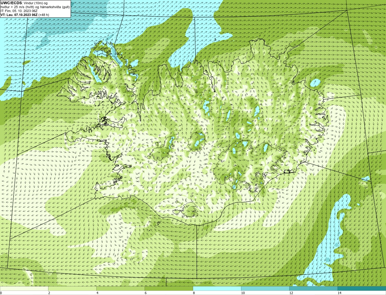Screen dimensions: 386x295
Task: Click the legend tick label '0'
Action: pos(1,293)
